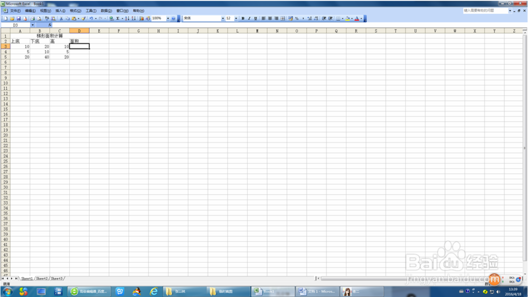Open the 编辑(E) Edit menu

click(30, 11)
